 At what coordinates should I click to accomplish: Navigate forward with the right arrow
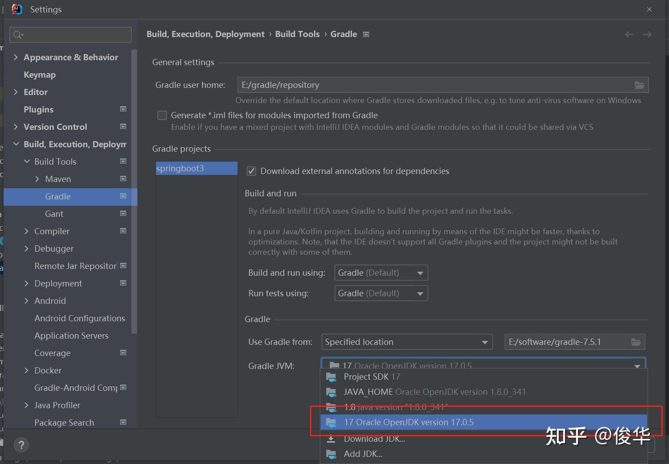[x=647, y=34]
